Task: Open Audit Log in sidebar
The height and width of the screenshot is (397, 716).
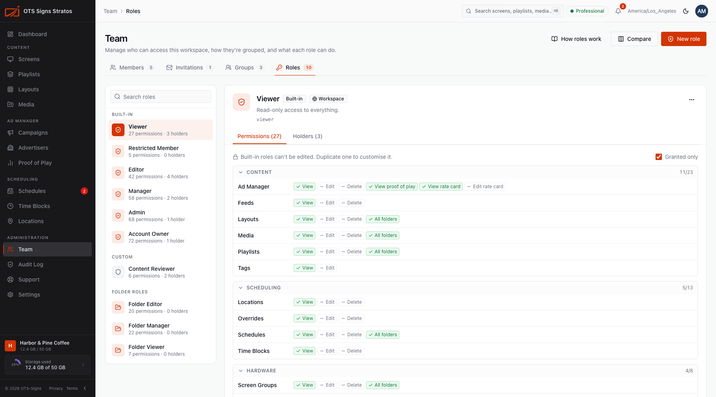Action: (x=47, y=264)
